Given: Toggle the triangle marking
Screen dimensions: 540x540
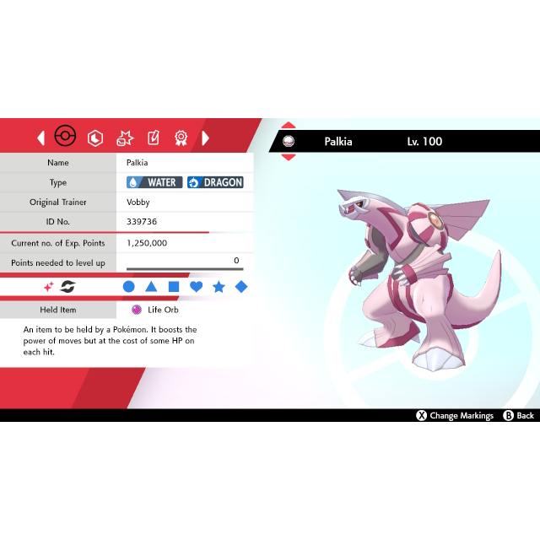Looking at the screenshot, I should click(151, 287).
